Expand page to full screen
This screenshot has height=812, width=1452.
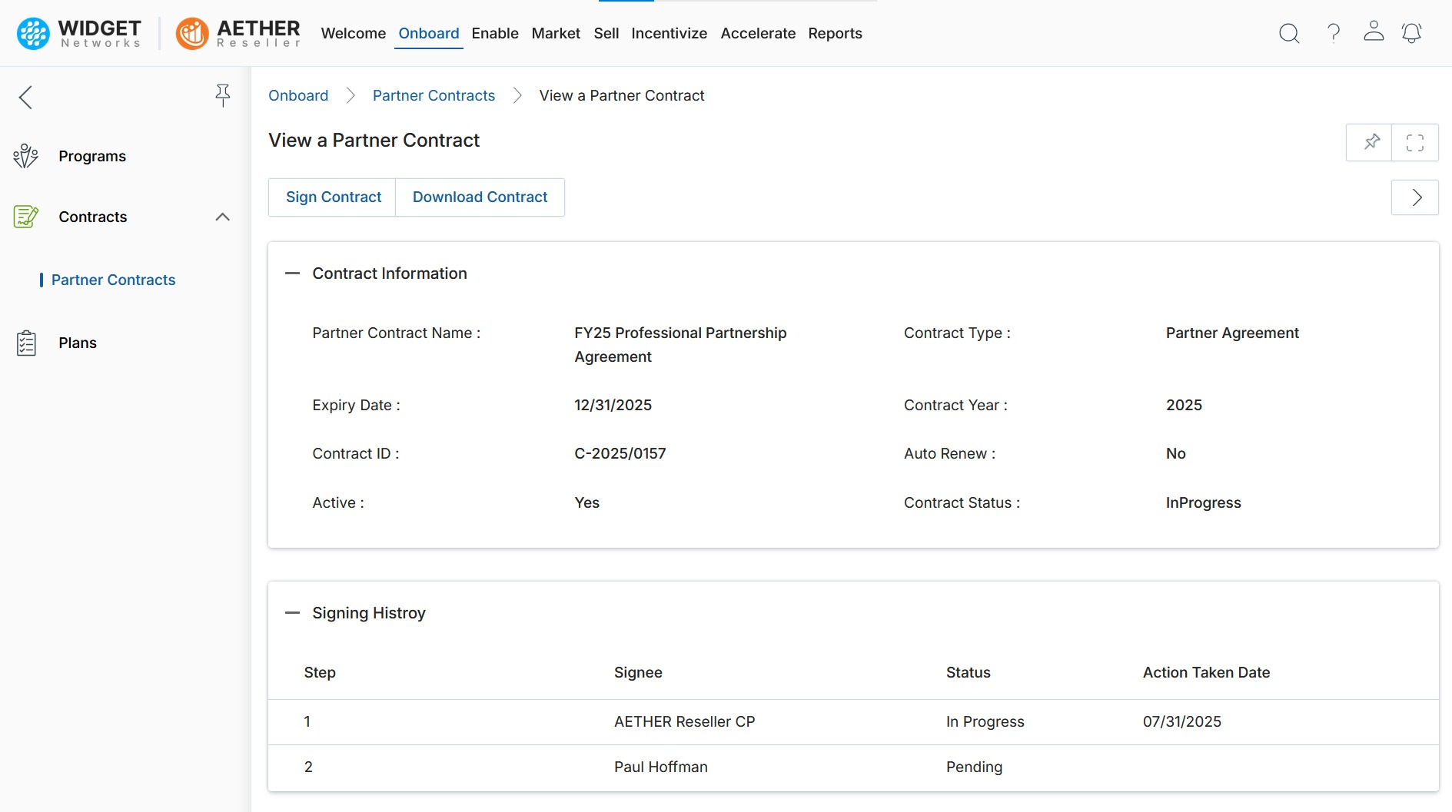[x=1415, y=142]
